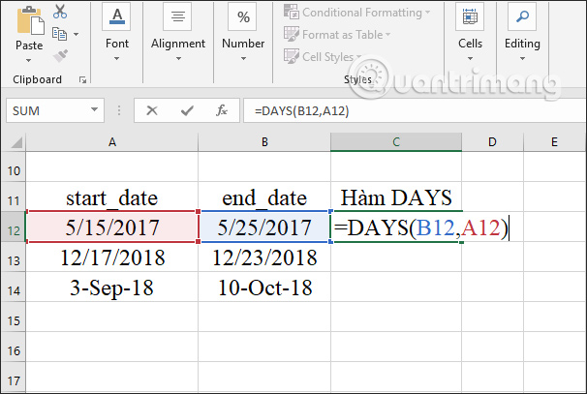Select column B header
This screenshot has height=394, width=587.
264,142
